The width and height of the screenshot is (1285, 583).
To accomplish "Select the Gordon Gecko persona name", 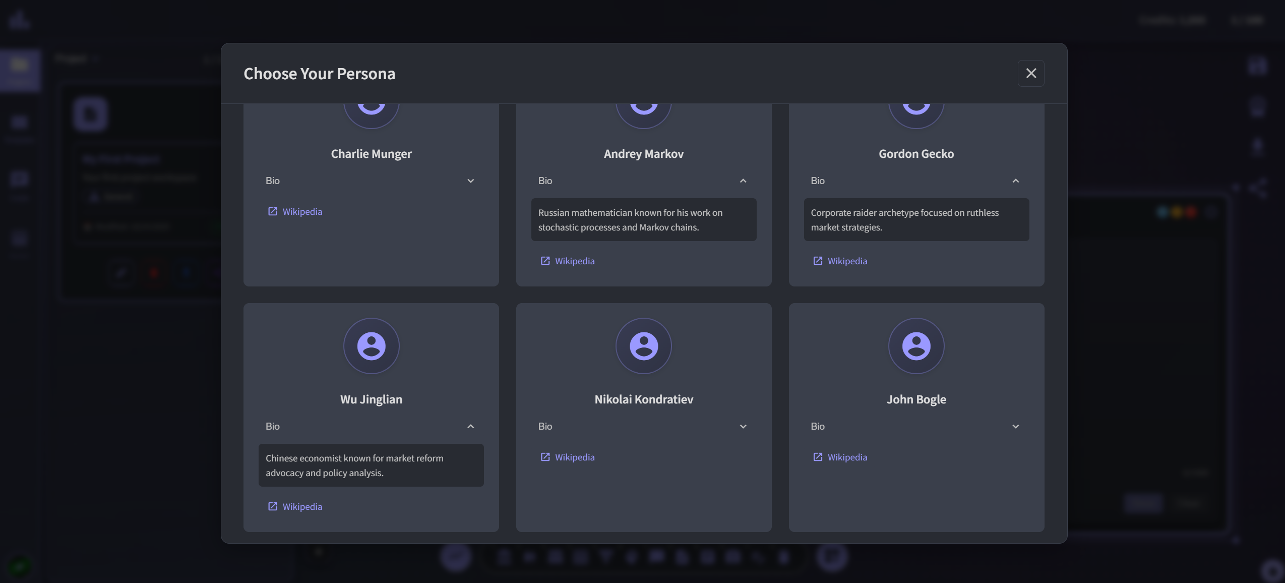I will [x=916, y=153].
